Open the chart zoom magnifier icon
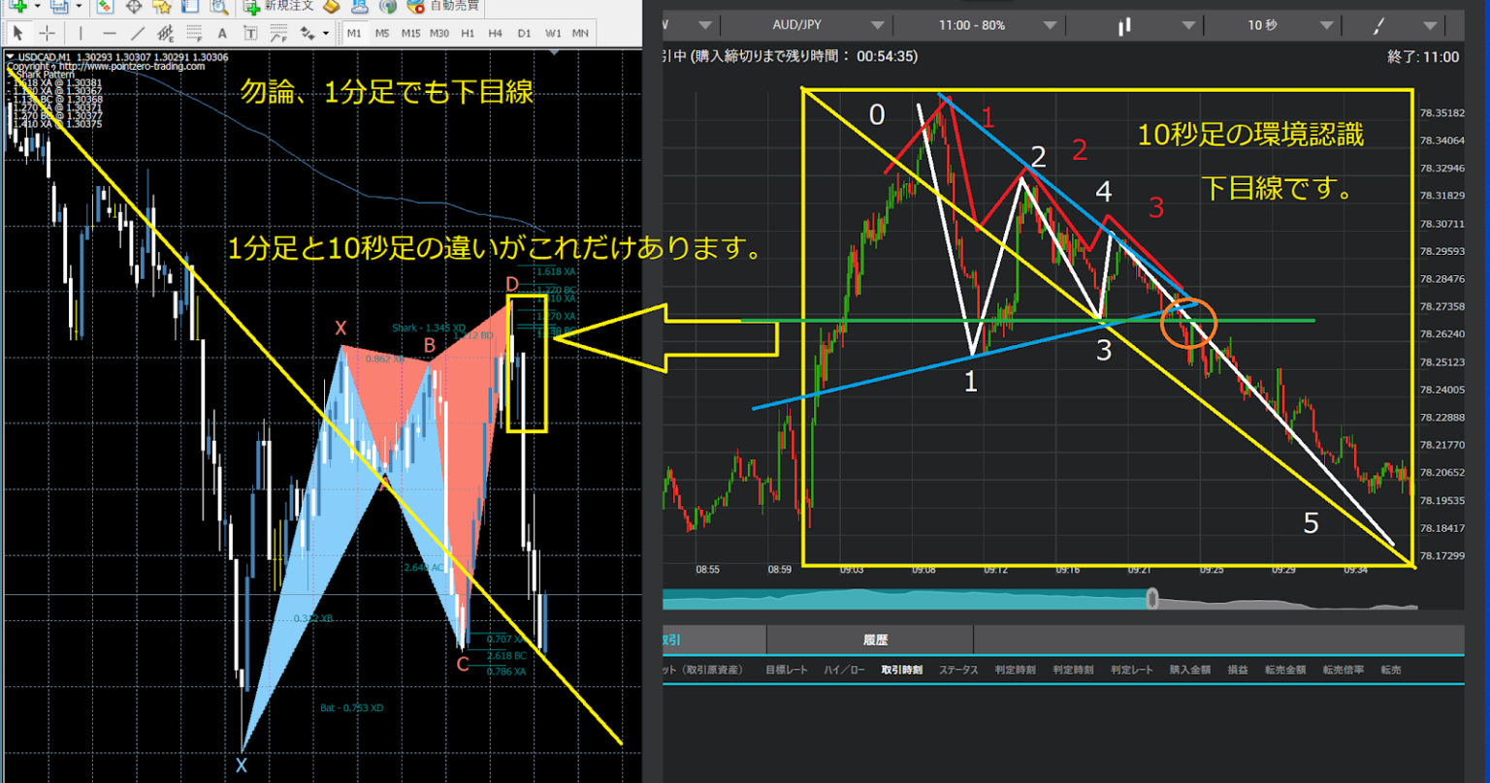 coord(220,7)
